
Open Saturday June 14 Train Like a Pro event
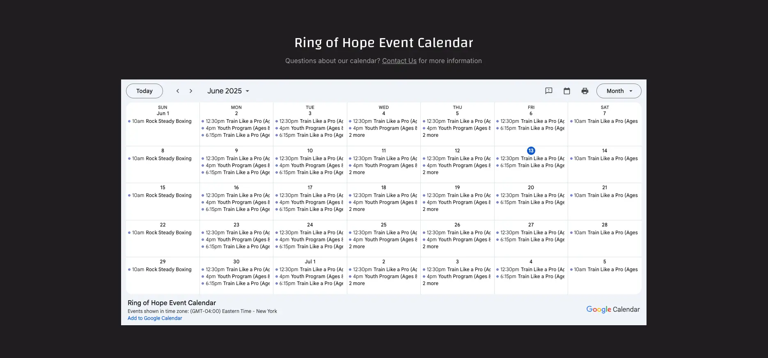(x=604, y=159)
